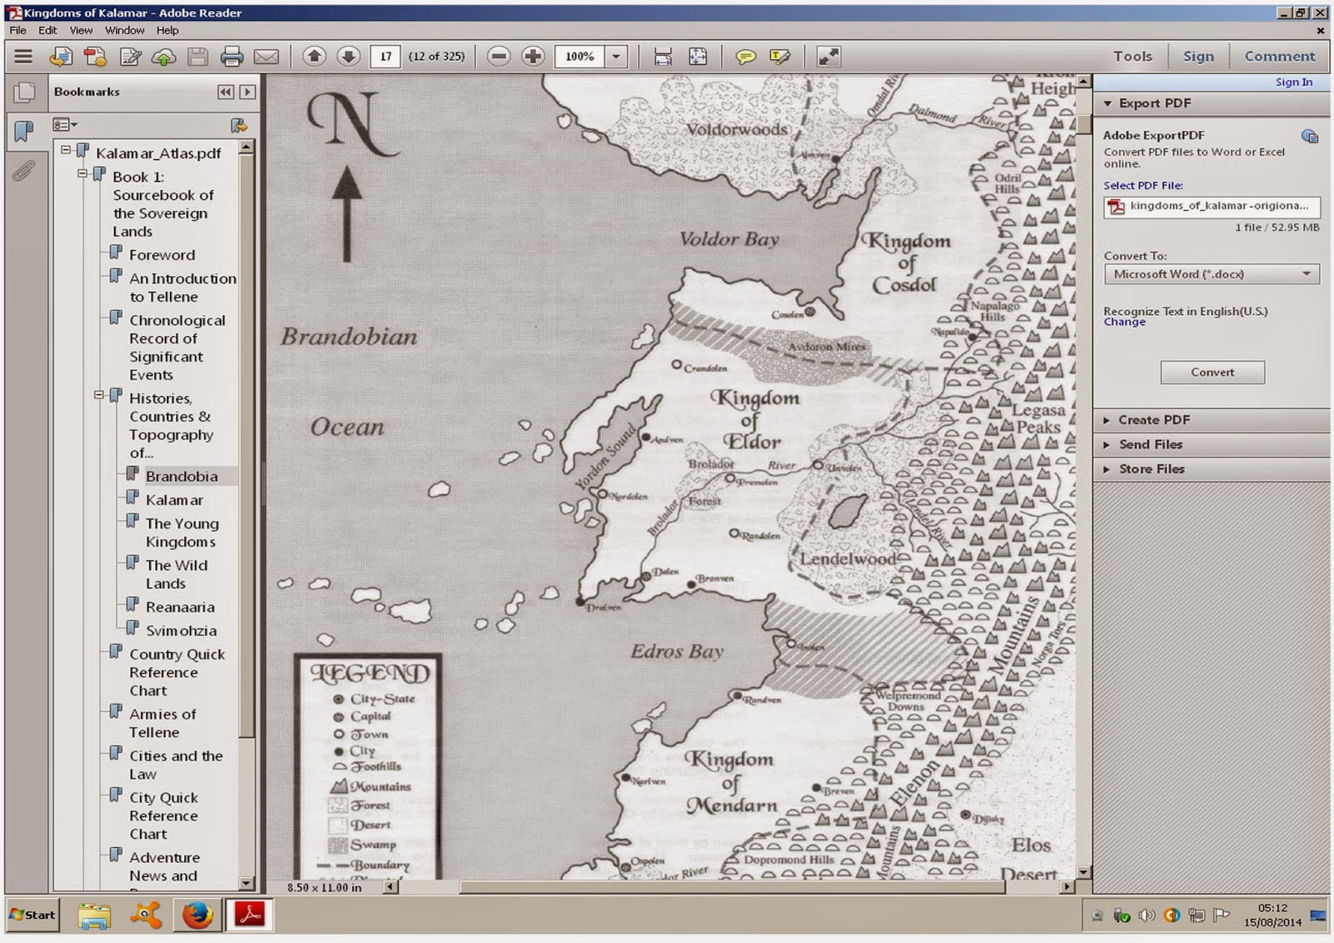Click the document horizontal scrollbar

[x=731, y=887]
